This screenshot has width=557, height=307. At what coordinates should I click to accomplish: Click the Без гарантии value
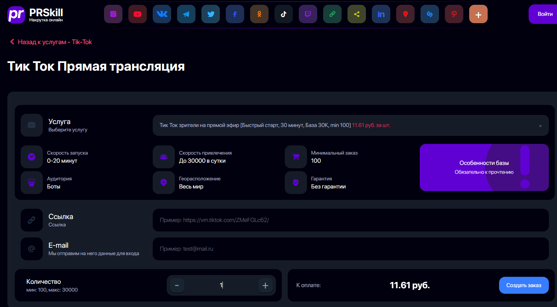(x=328, y=187)
